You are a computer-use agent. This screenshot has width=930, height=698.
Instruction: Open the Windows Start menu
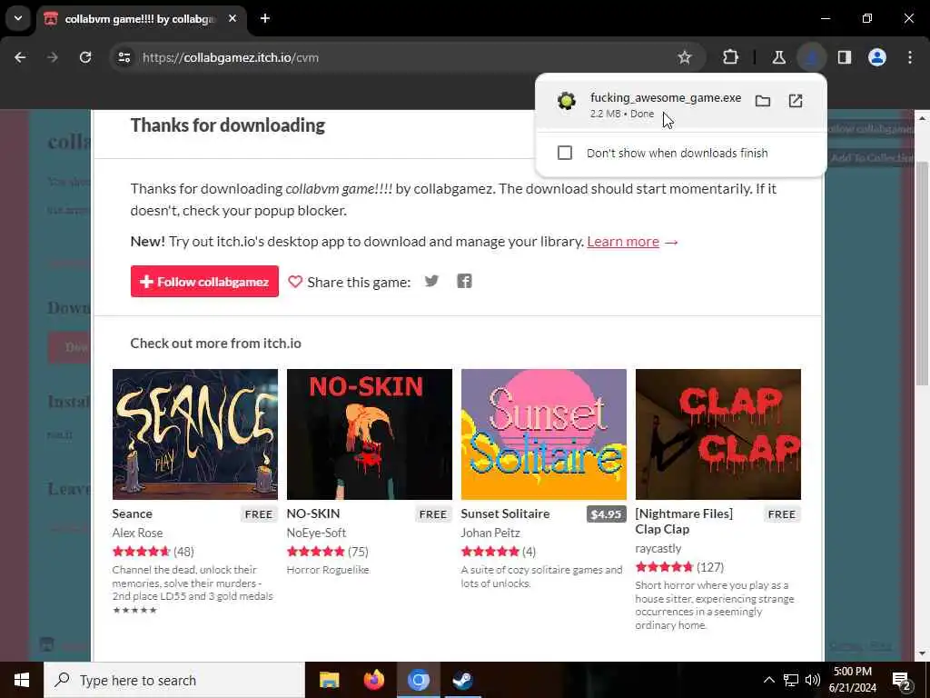click(22, 680)
